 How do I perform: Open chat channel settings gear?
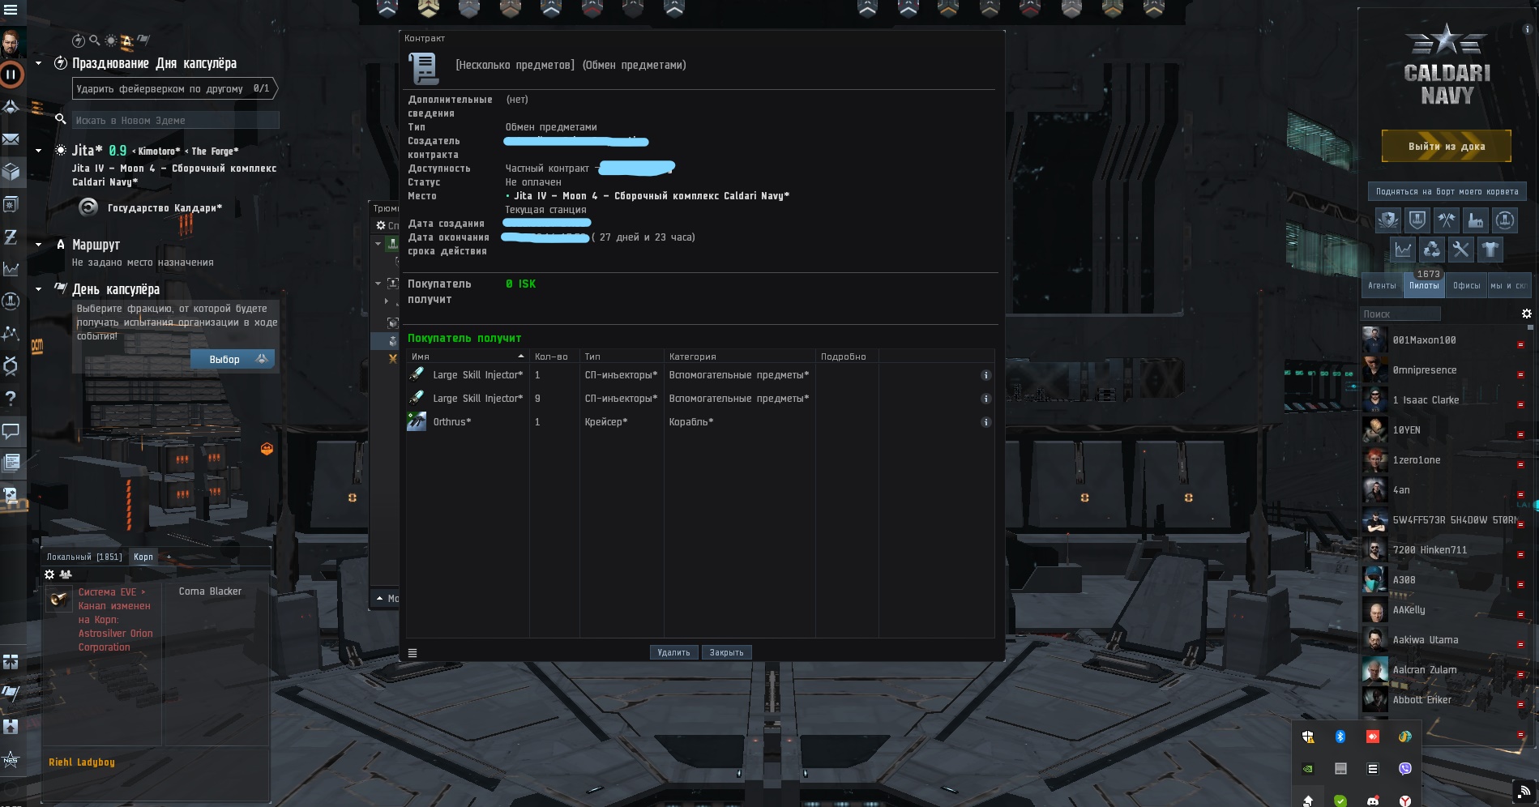tap(49, 574)
